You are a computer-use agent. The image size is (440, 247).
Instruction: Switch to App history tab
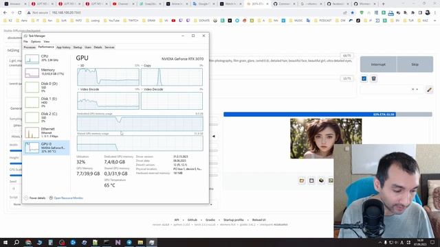click(63, 47)
